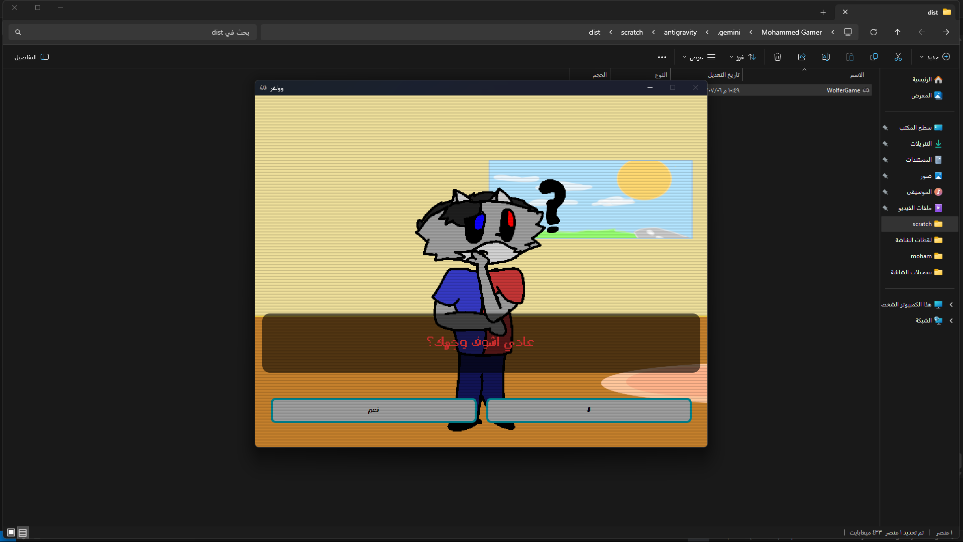Image resolution: width=963 pixels, height=542 pixels.
Task: Select scratch in breadcrumb path
Action: (x=632, y=32)
